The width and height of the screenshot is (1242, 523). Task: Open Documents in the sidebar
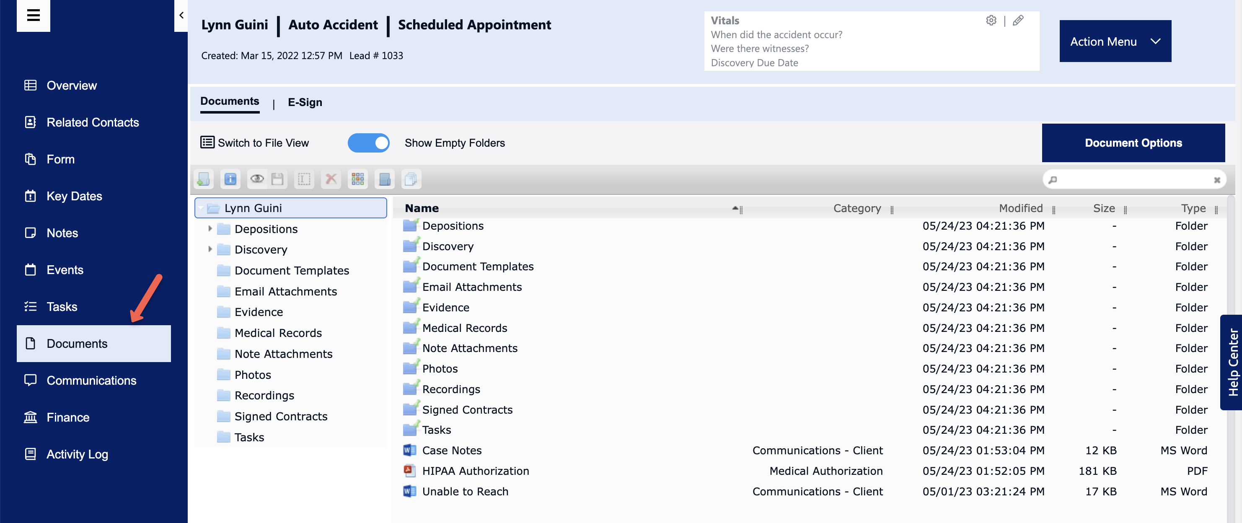coord(93,344)
